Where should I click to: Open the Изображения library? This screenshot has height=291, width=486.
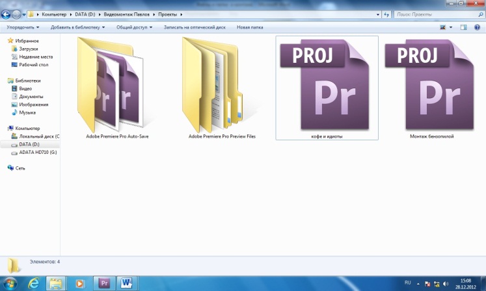click(x=33, y=105)
